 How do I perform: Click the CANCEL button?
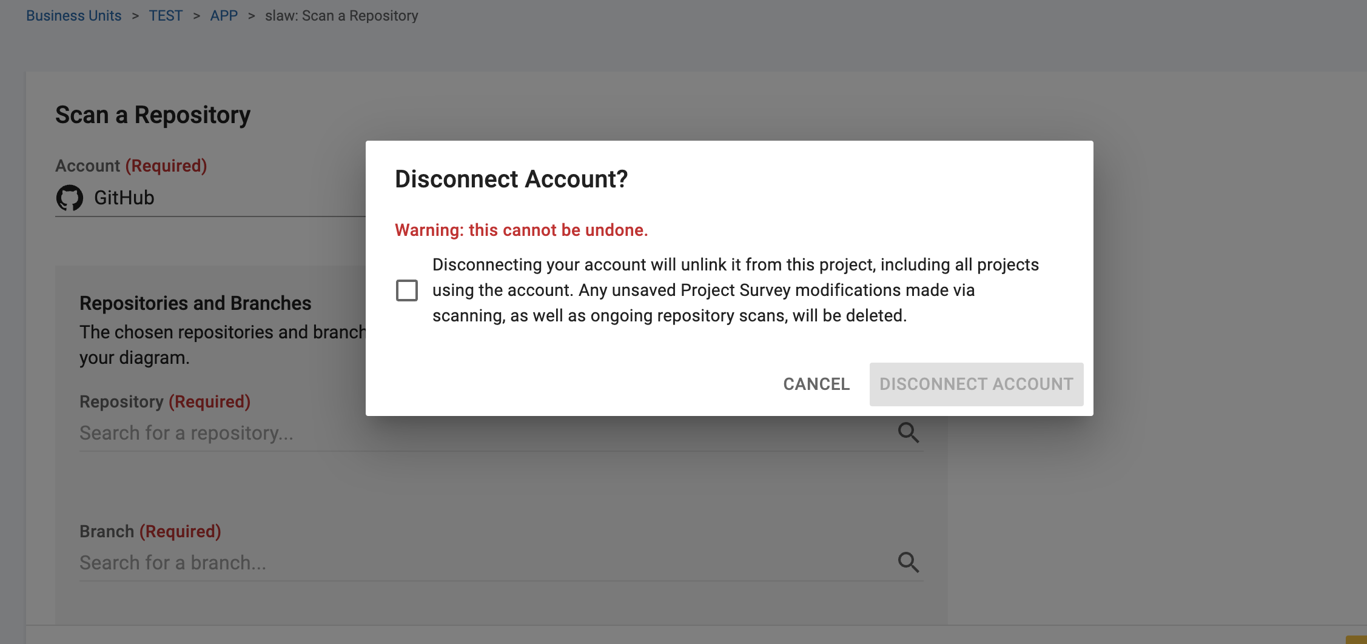pos(816,384)
